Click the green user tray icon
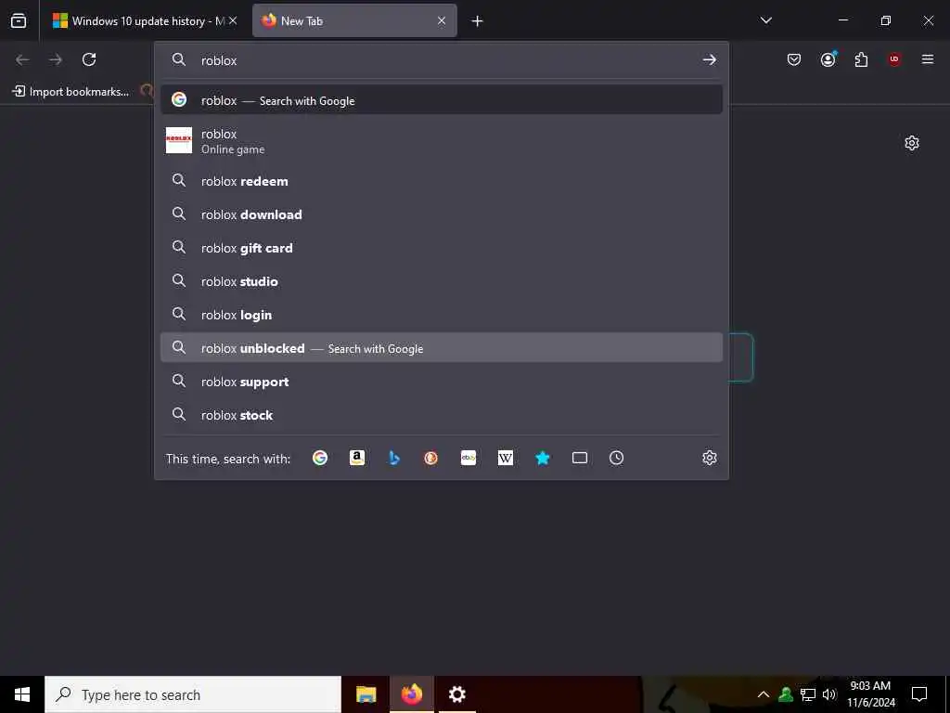 click(786, 694)
